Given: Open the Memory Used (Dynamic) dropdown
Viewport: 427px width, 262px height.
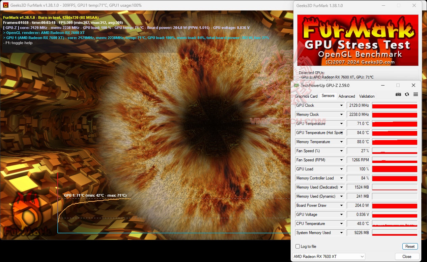Looking at the screenshot, I should coord(341,196).
